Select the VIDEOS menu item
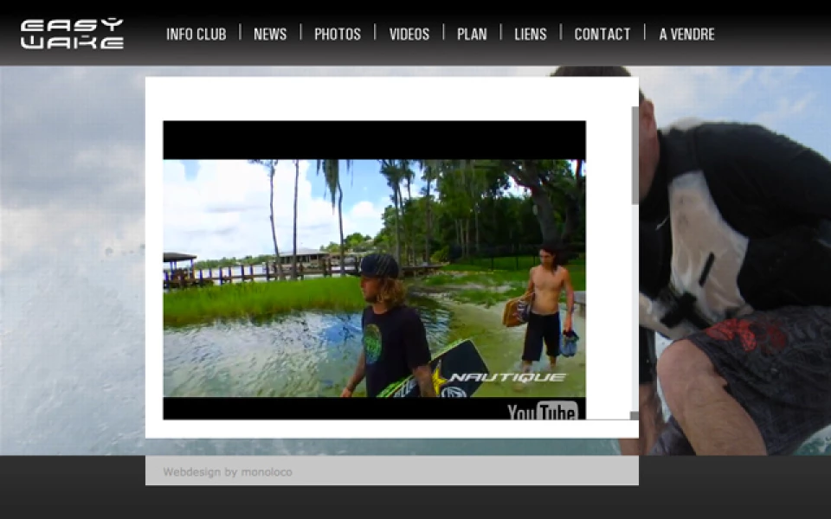This screenshot has height=519, width=831. tap(409, 35)
